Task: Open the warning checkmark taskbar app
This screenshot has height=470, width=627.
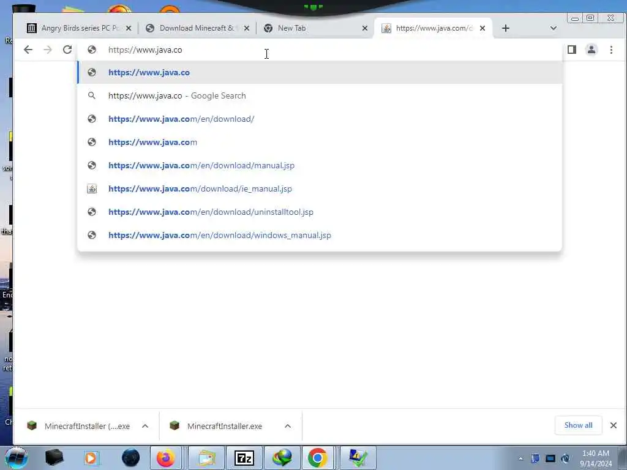Action: (358, 458)
